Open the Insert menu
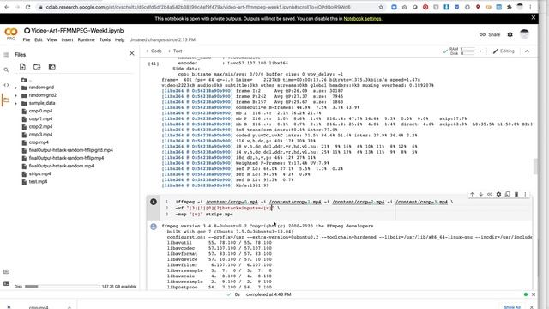549x309 pixels. 67,40
